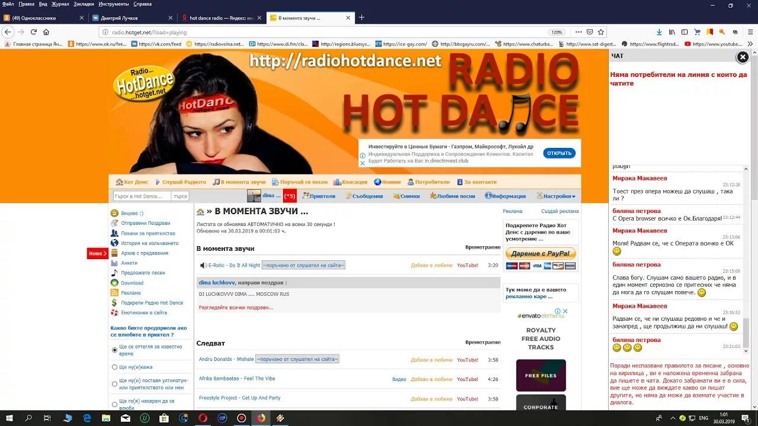Viewport: 758px width, 426px height.
Task: Select radio option Ще му(и)кажа
Action: [x=115, y=367]
